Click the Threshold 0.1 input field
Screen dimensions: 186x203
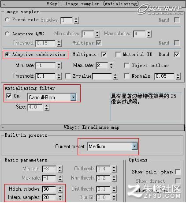[45, 76]
